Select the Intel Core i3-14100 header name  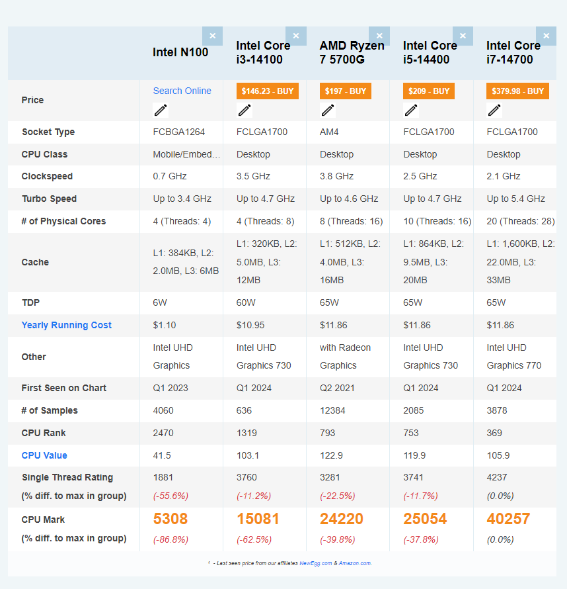tap(263, 52)
